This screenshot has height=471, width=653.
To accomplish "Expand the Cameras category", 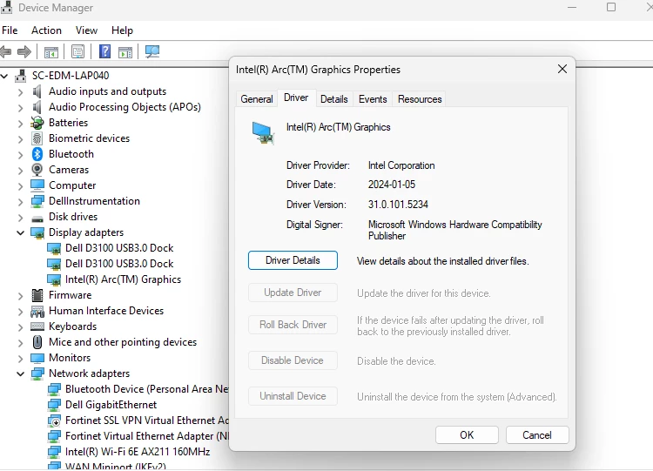I will coord(20,171).
